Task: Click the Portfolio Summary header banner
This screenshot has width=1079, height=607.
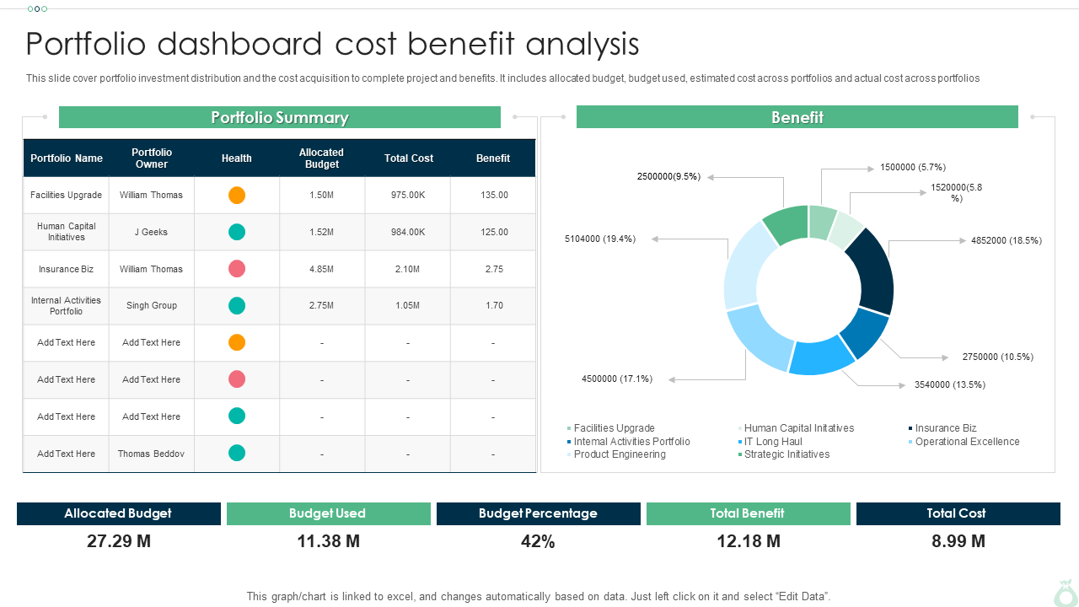Action: [x=280, y=117]
